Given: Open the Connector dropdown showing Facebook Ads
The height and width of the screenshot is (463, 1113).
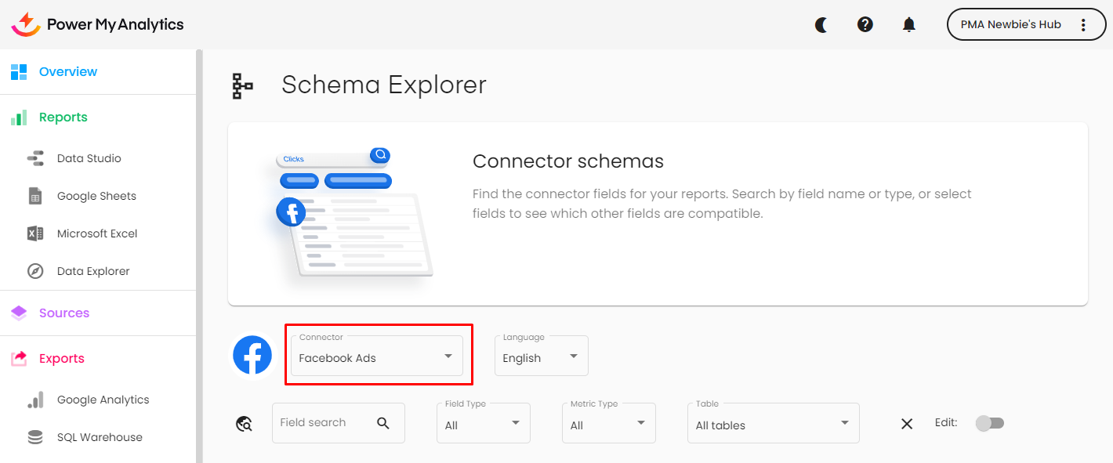Looking at the screenshot, I should (x=376, y=356).
